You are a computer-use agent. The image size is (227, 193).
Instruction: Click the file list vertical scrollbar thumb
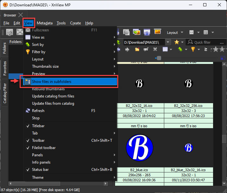click(224, 139)
